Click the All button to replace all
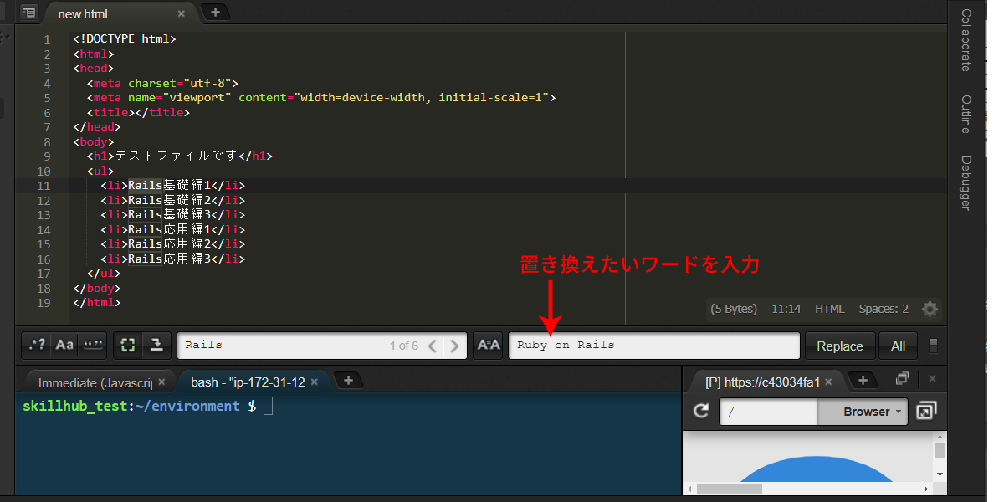The image size is (1004, 502). coord(898,346)
